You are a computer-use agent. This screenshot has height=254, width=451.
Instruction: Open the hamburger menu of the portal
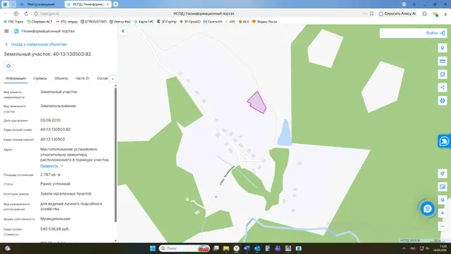(6, 31)
